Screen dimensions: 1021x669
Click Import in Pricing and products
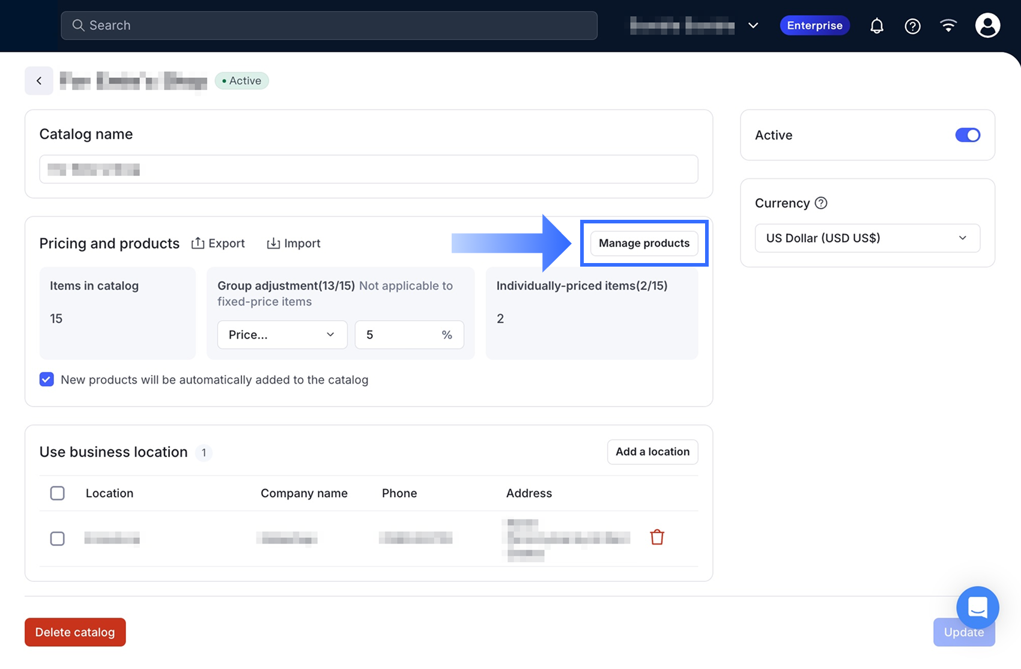[294, 243]
